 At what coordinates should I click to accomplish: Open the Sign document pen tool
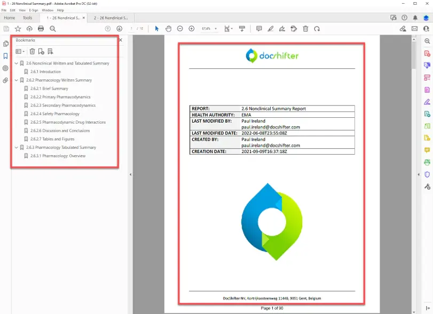[x=282, y=29]
